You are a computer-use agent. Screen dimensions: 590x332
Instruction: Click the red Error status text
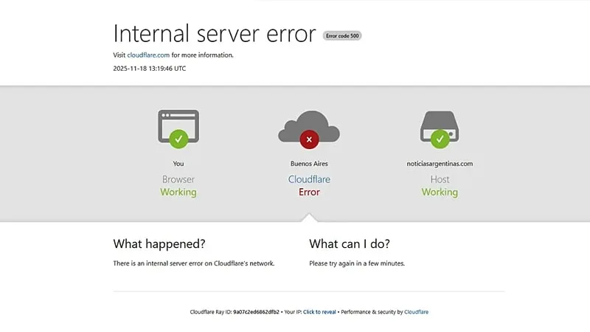pos(309,193)
